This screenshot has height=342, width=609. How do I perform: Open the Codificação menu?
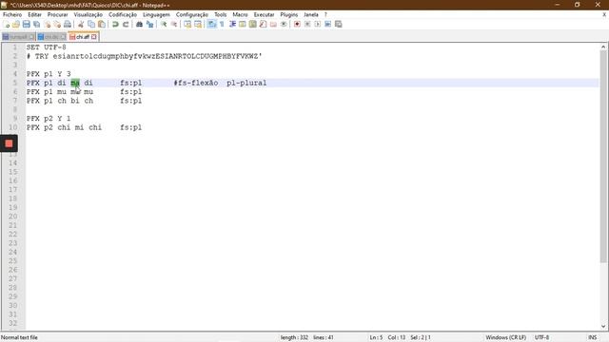(123, 14)
